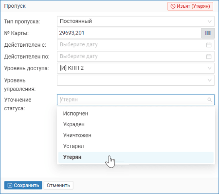Click the 'Уточнение статуса' search input
219x194 pixels.
[136, 99]
